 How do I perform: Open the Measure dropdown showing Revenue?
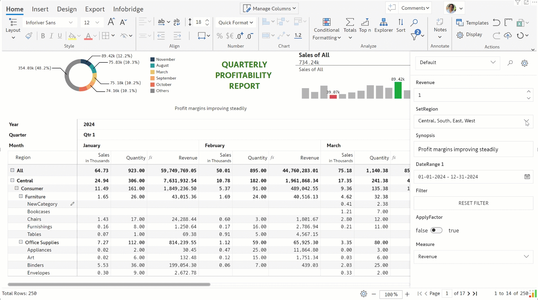pos(473,257)
